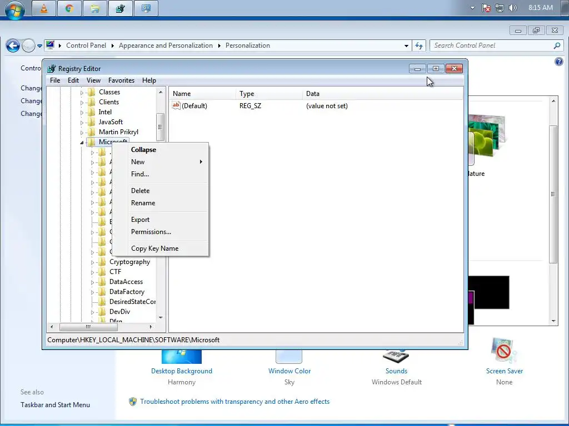The width and height of the screenshot is (569, 426).
Task: Collapse the Microsoft key arrow
Action: pos(82,143)
